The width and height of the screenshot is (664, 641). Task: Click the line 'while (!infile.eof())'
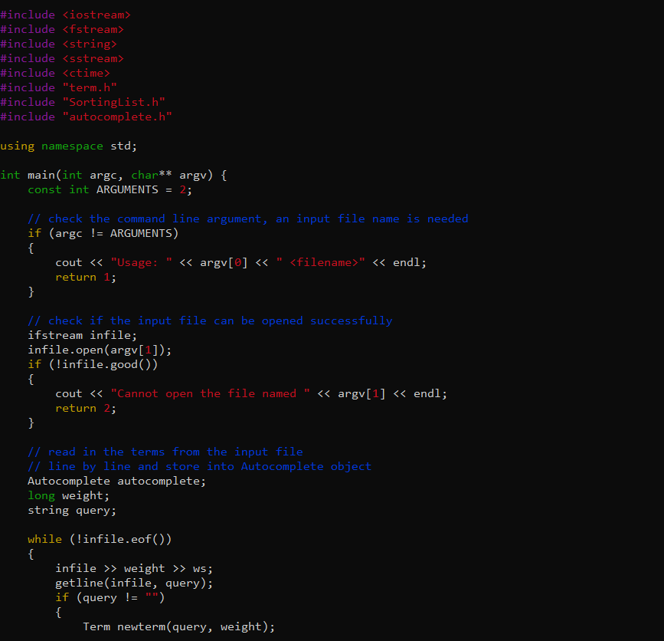click(x=100, y=539)
